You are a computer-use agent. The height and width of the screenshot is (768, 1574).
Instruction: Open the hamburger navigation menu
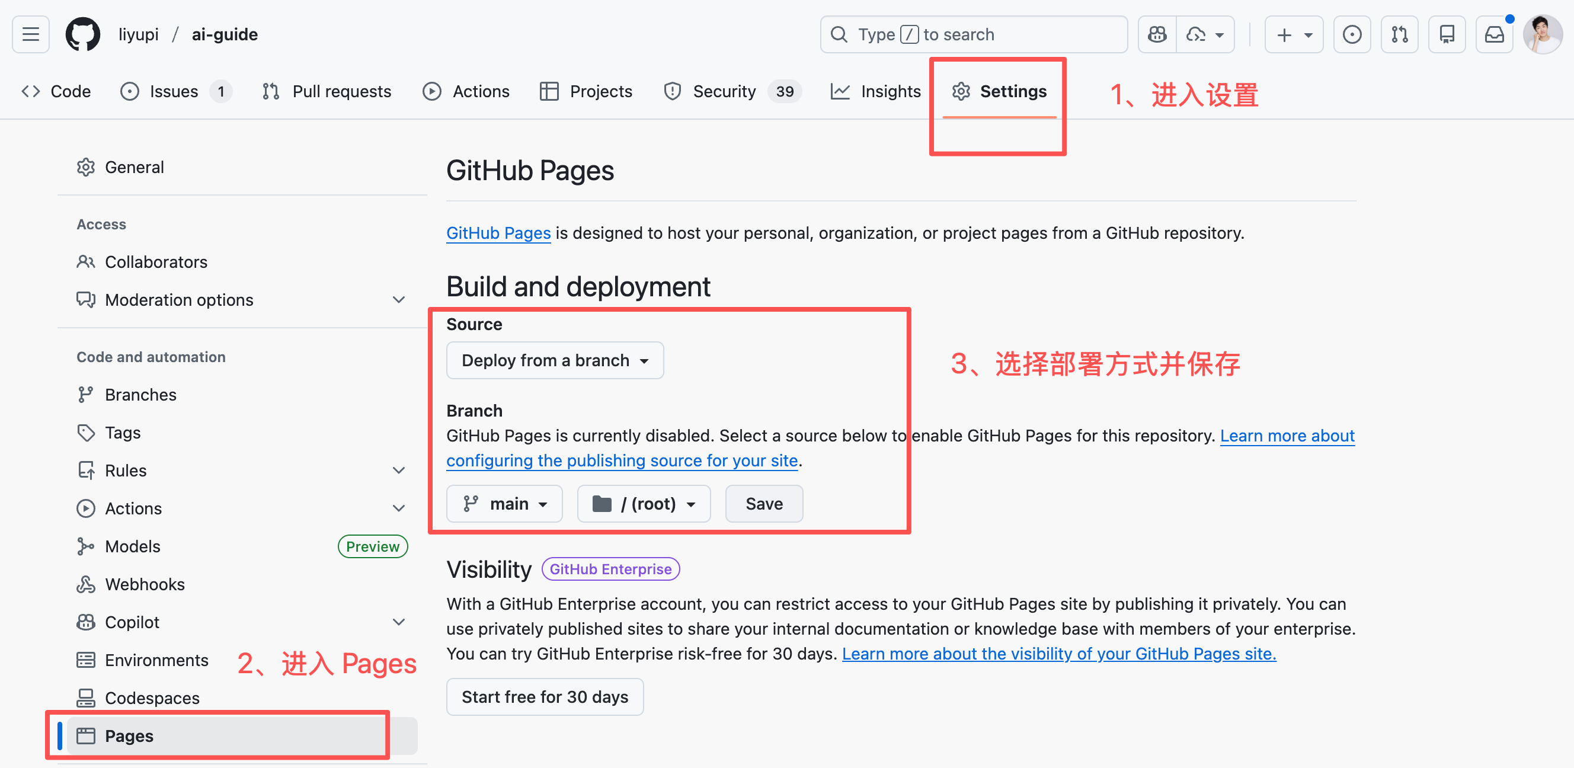(31, 34)
